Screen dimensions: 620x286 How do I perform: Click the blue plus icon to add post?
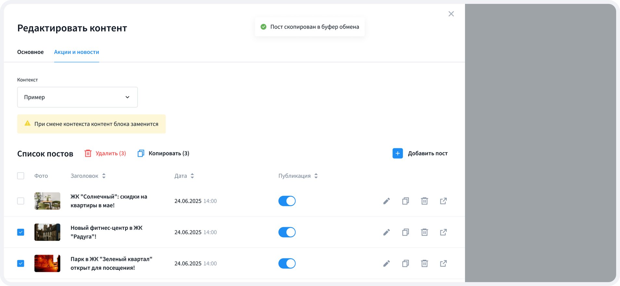398,153
